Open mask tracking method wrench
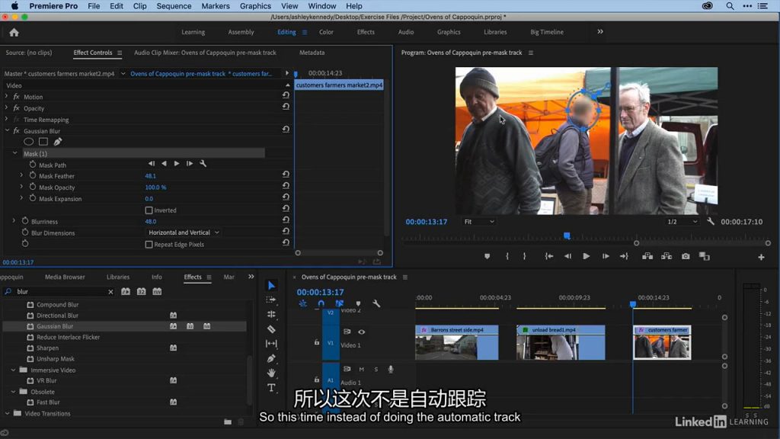Viewport: 780px width, 439px height. (203, 163)
